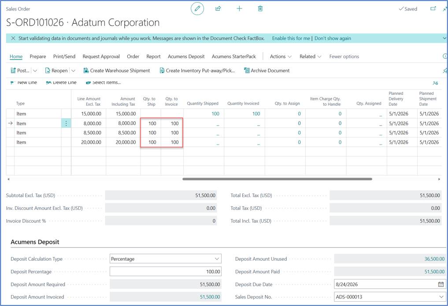Click Archive Document
This screenshot has height=306, width=448.
[267, 71]
